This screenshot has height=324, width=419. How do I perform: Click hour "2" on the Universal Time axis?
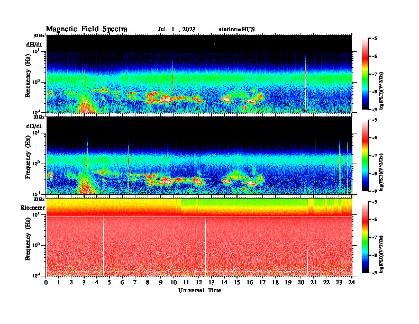[x=71, y=282]
